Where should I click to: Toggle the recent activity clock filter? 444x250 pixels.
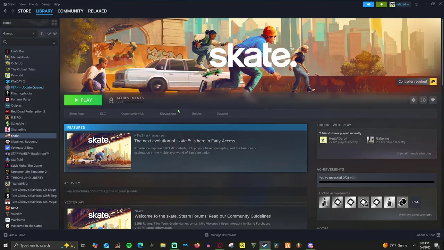click(x=49, y=33)
